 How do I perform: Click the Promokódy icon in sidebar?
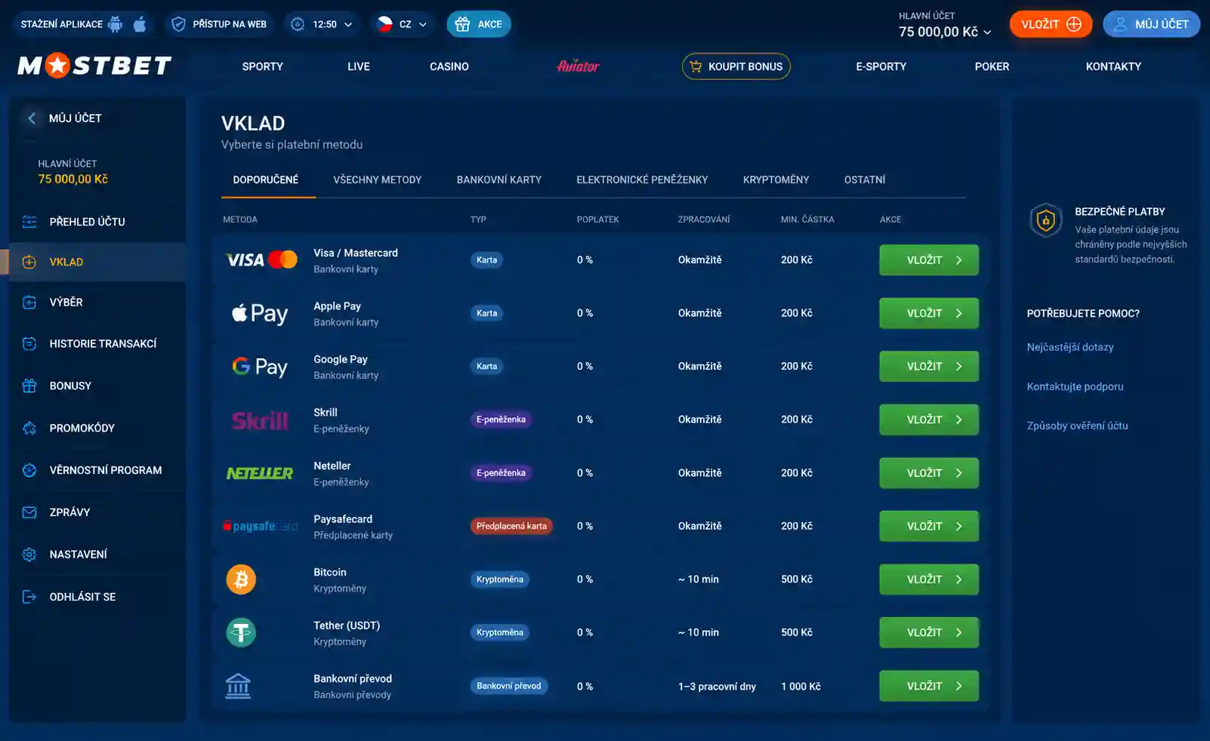[x=29, y=429]
